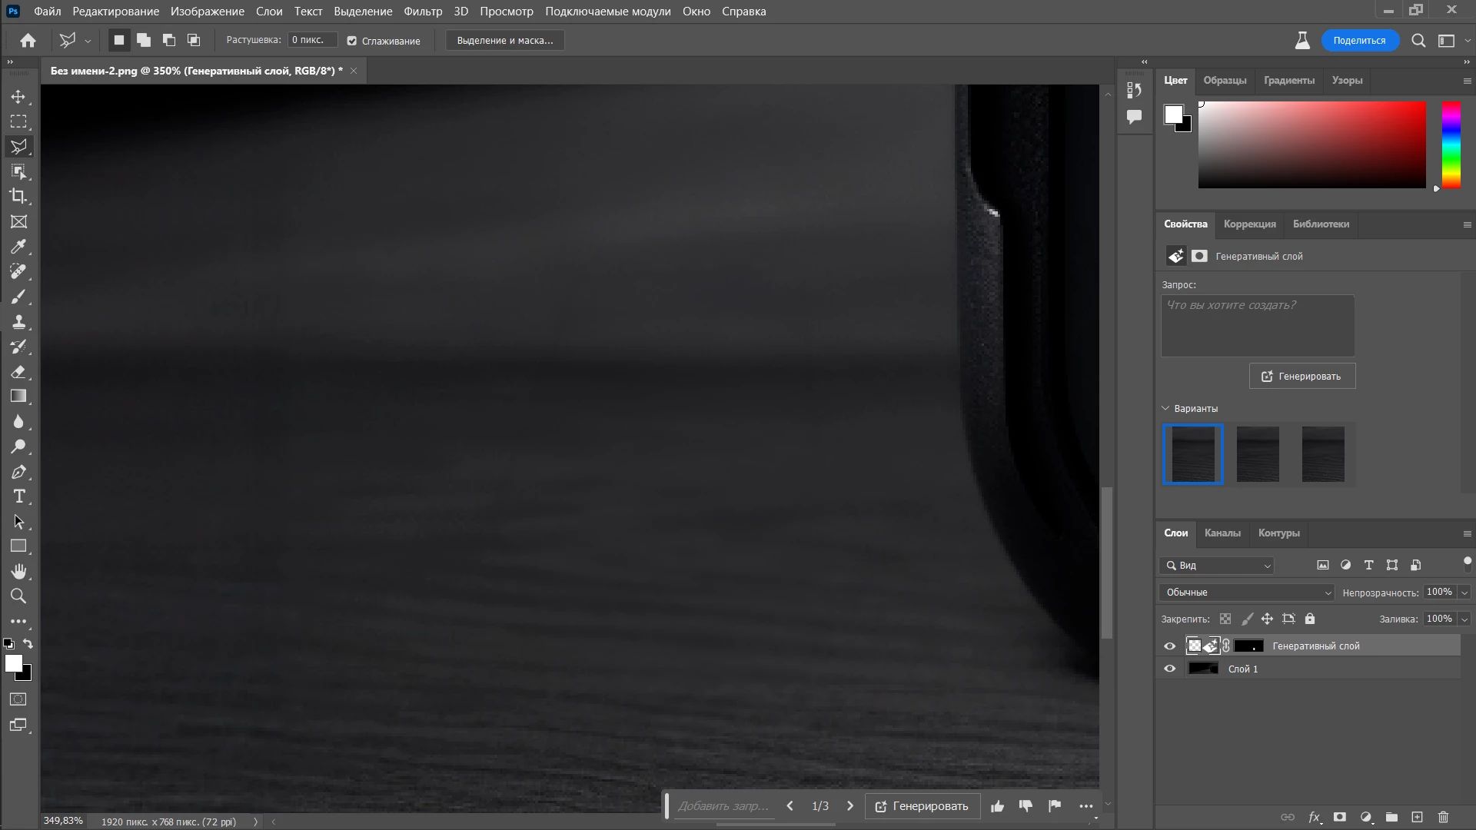Click the Выделение и маска button
The height and width of the screenshot is (830, 1476).
504,41
